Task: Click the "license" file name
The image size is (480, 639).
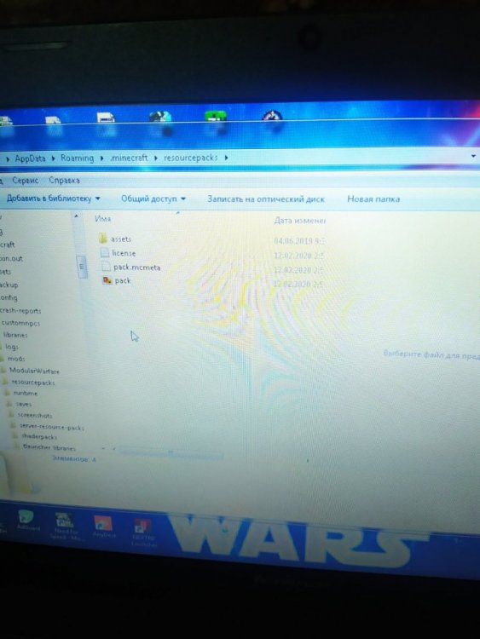Action: [124, 253]
